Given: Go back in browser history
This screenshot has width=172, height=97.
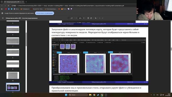Looking at the screenshot, I should pos(2,6).
